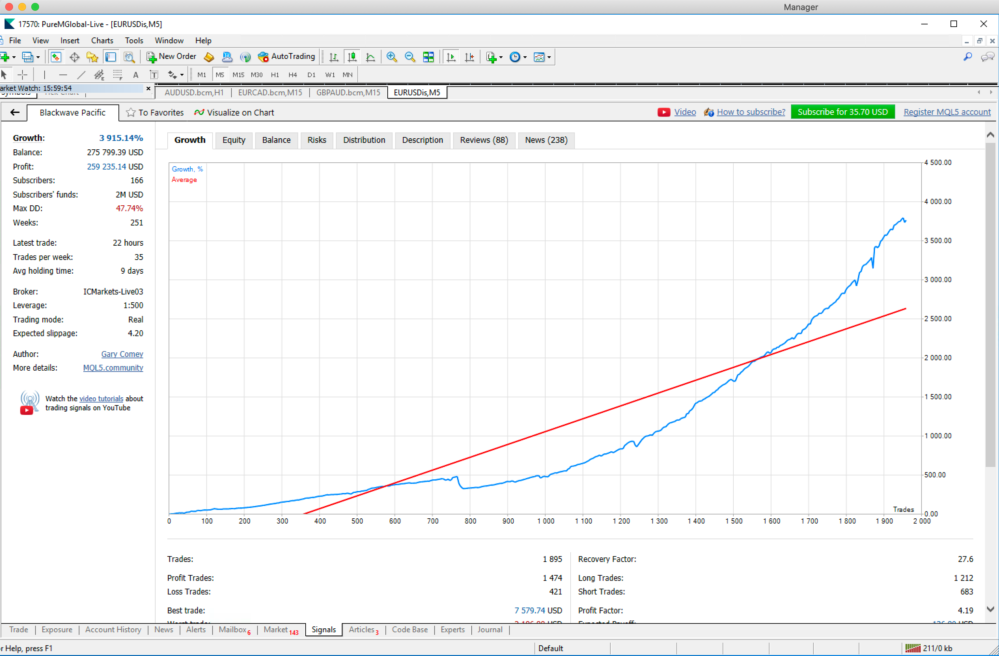Open the GBPAUD.bcm,M15 chart tab
The image size is (999, 656).
click(x=348, y=93)
